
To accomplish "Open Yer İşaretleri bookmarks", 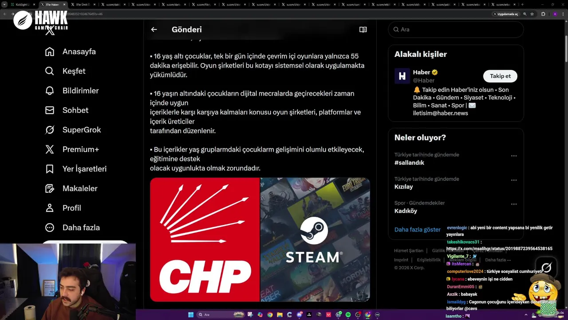I will [x=76, y=169].
